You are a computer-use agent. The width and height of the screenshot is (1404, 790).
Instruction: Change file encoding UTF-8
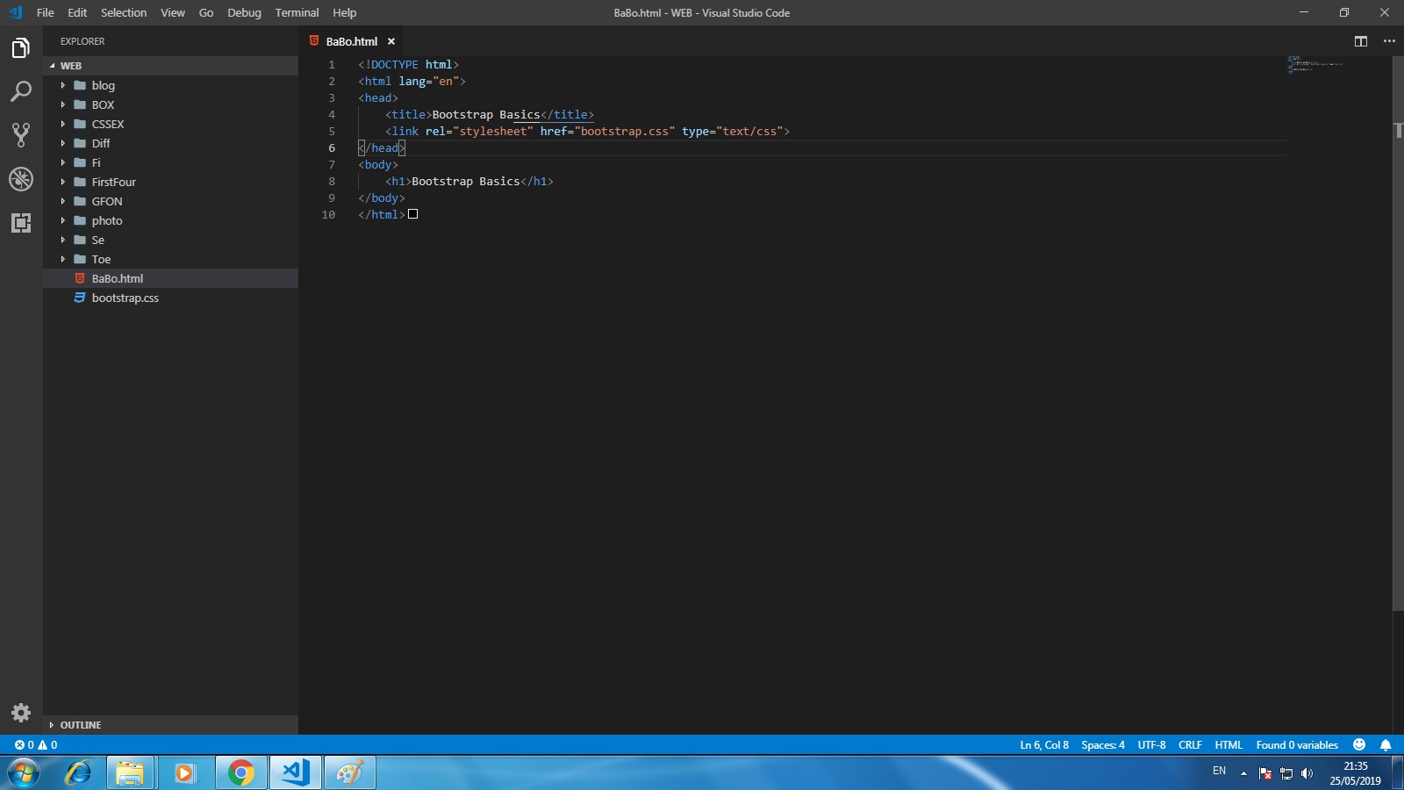[x=1152, y=745]
